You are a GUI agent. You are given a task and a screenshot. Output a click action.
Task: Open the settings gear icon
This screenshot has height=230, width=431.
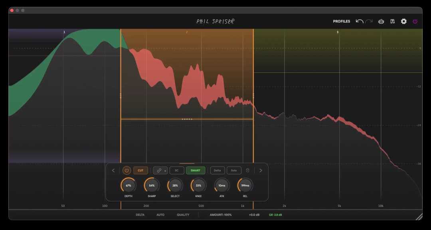tap(403, 21)
